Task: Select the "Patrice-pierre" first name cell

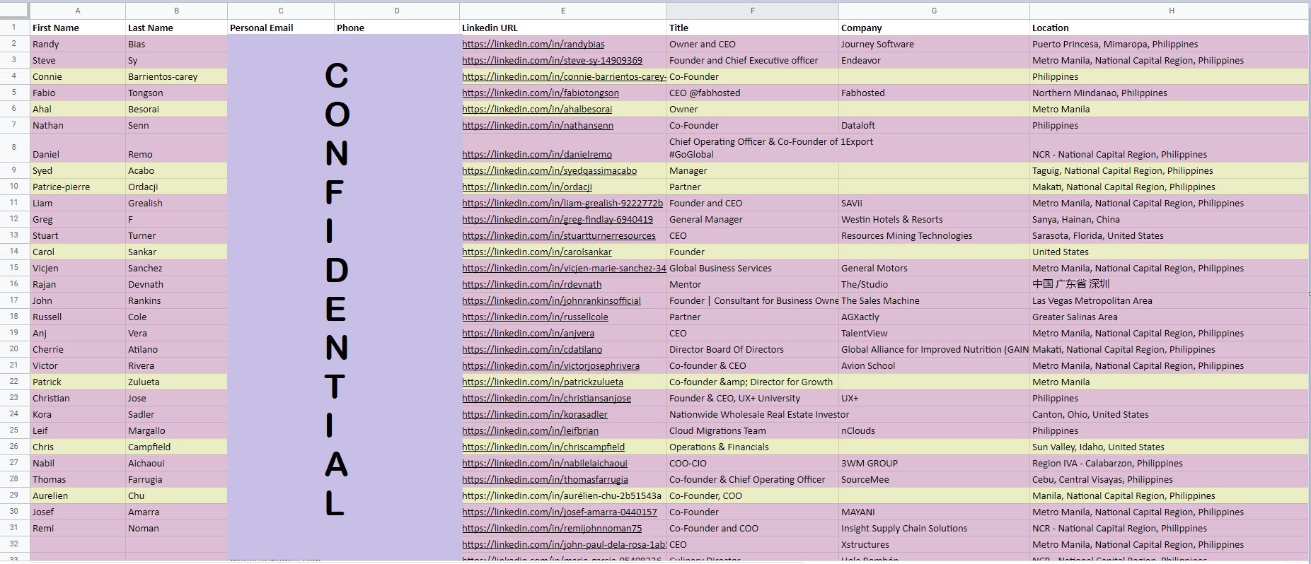Action: pyautogui.click(x=78, y=187)
